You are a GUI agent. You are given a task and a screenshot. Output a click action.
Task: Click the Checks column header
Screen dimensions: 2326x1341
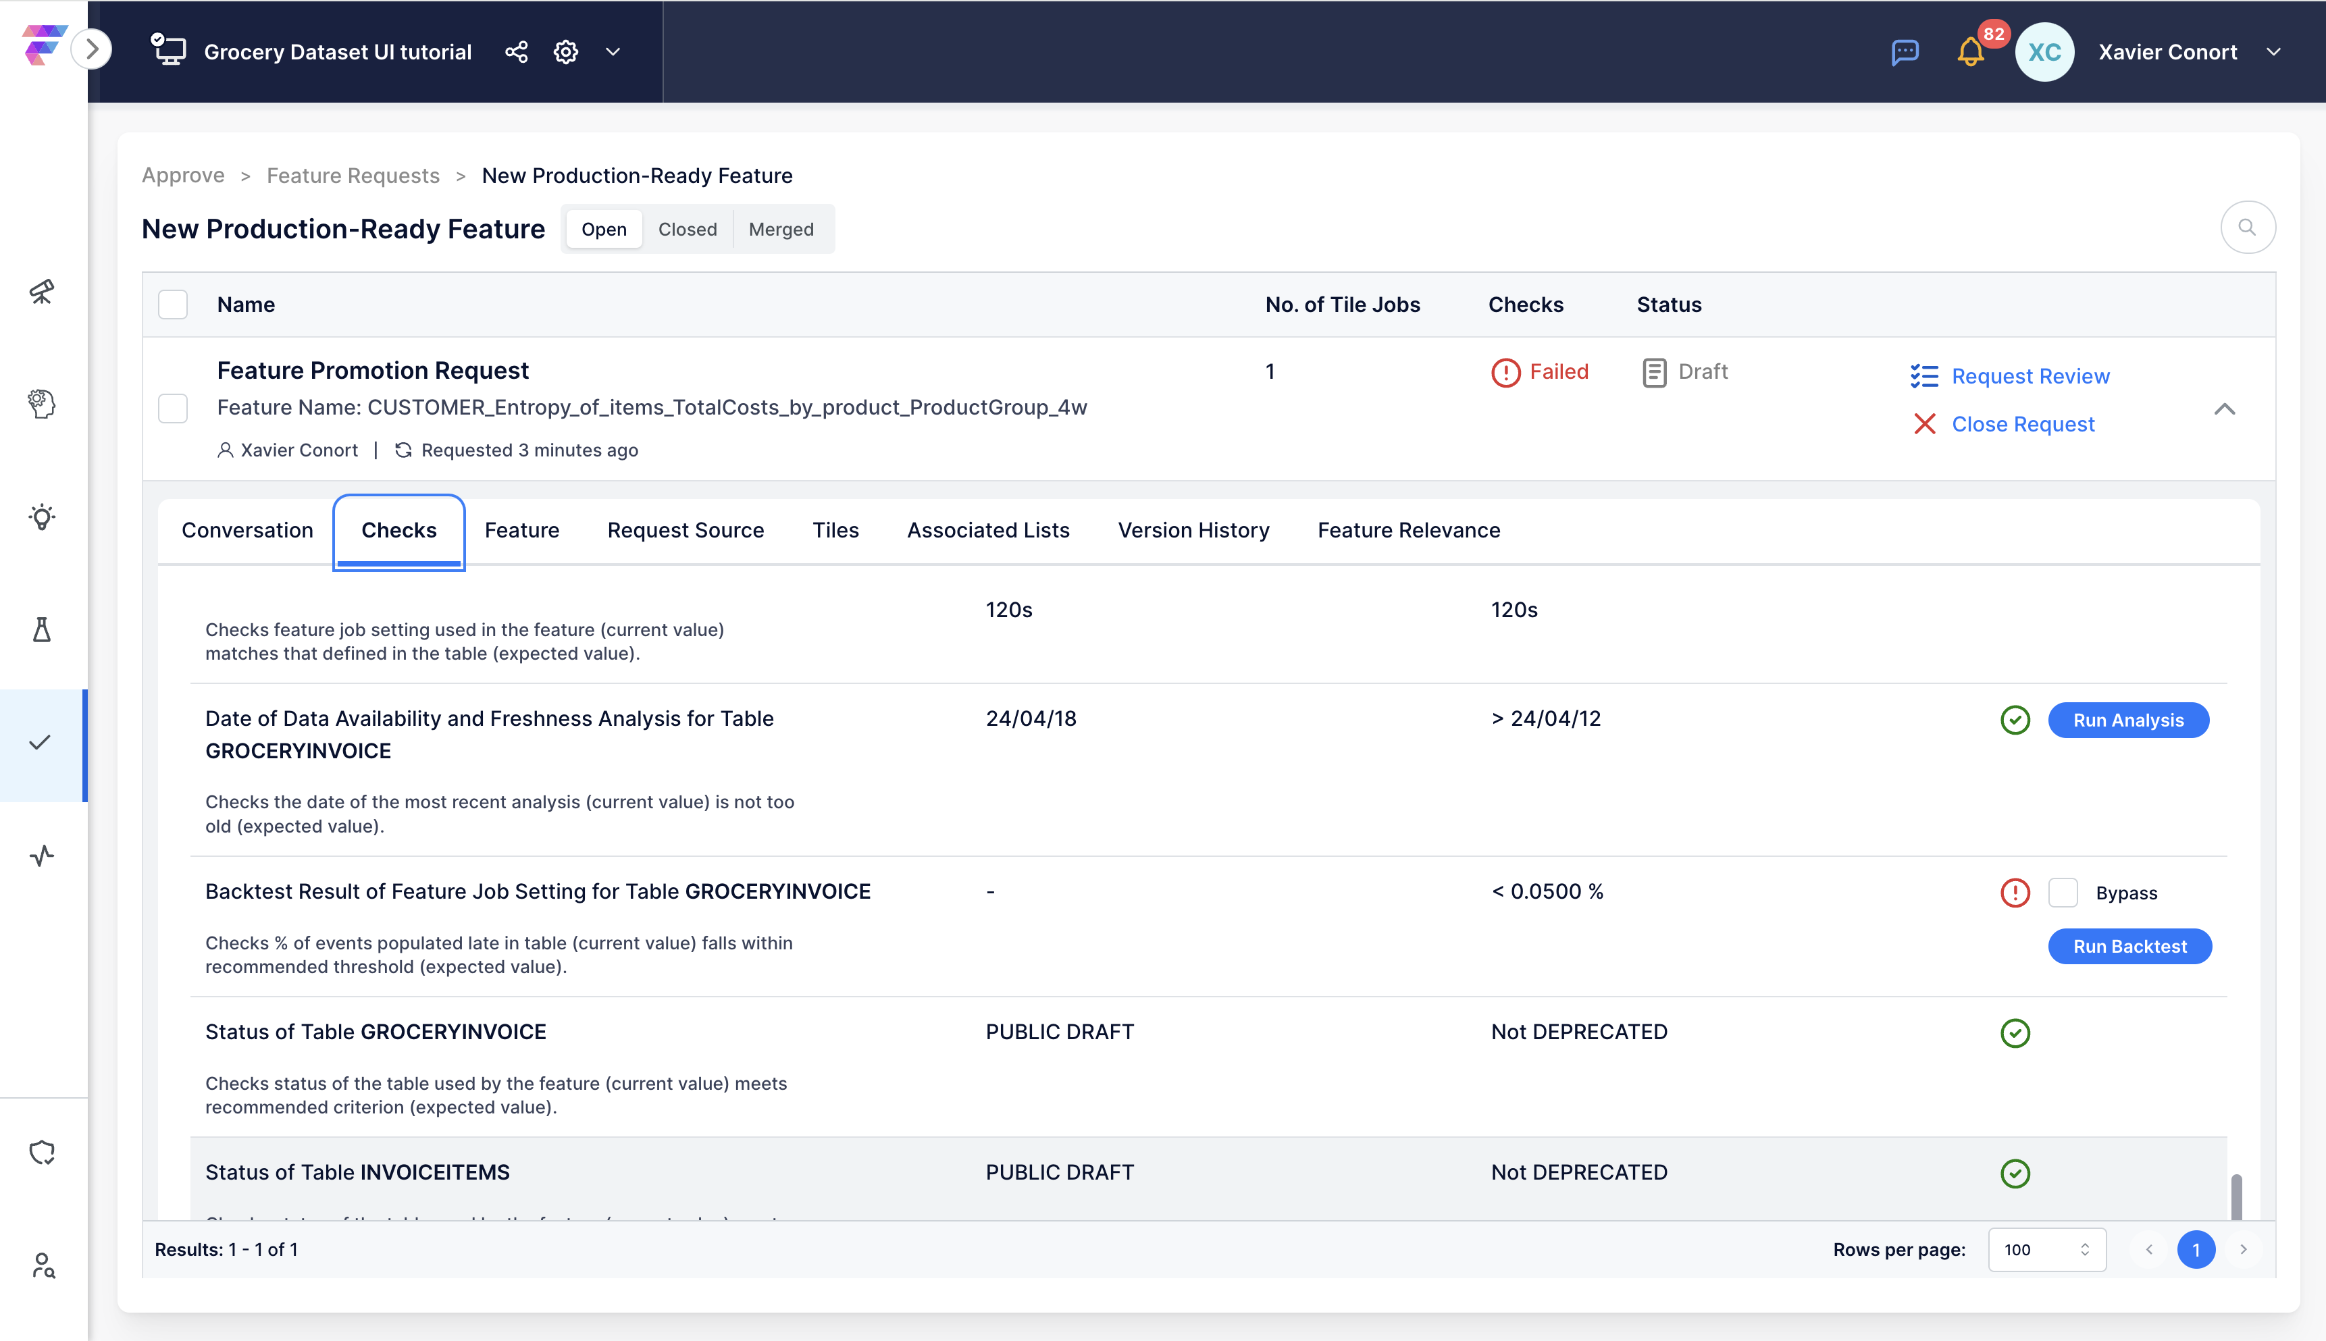(x=1526, y=305)
